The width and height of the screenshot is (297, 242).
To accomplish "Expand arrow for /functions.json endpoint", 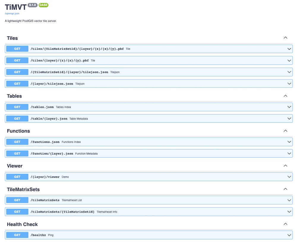I will coord(289,142).
